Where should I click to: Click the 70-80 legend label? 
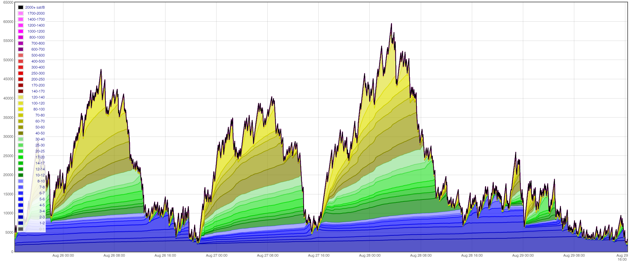40,115
